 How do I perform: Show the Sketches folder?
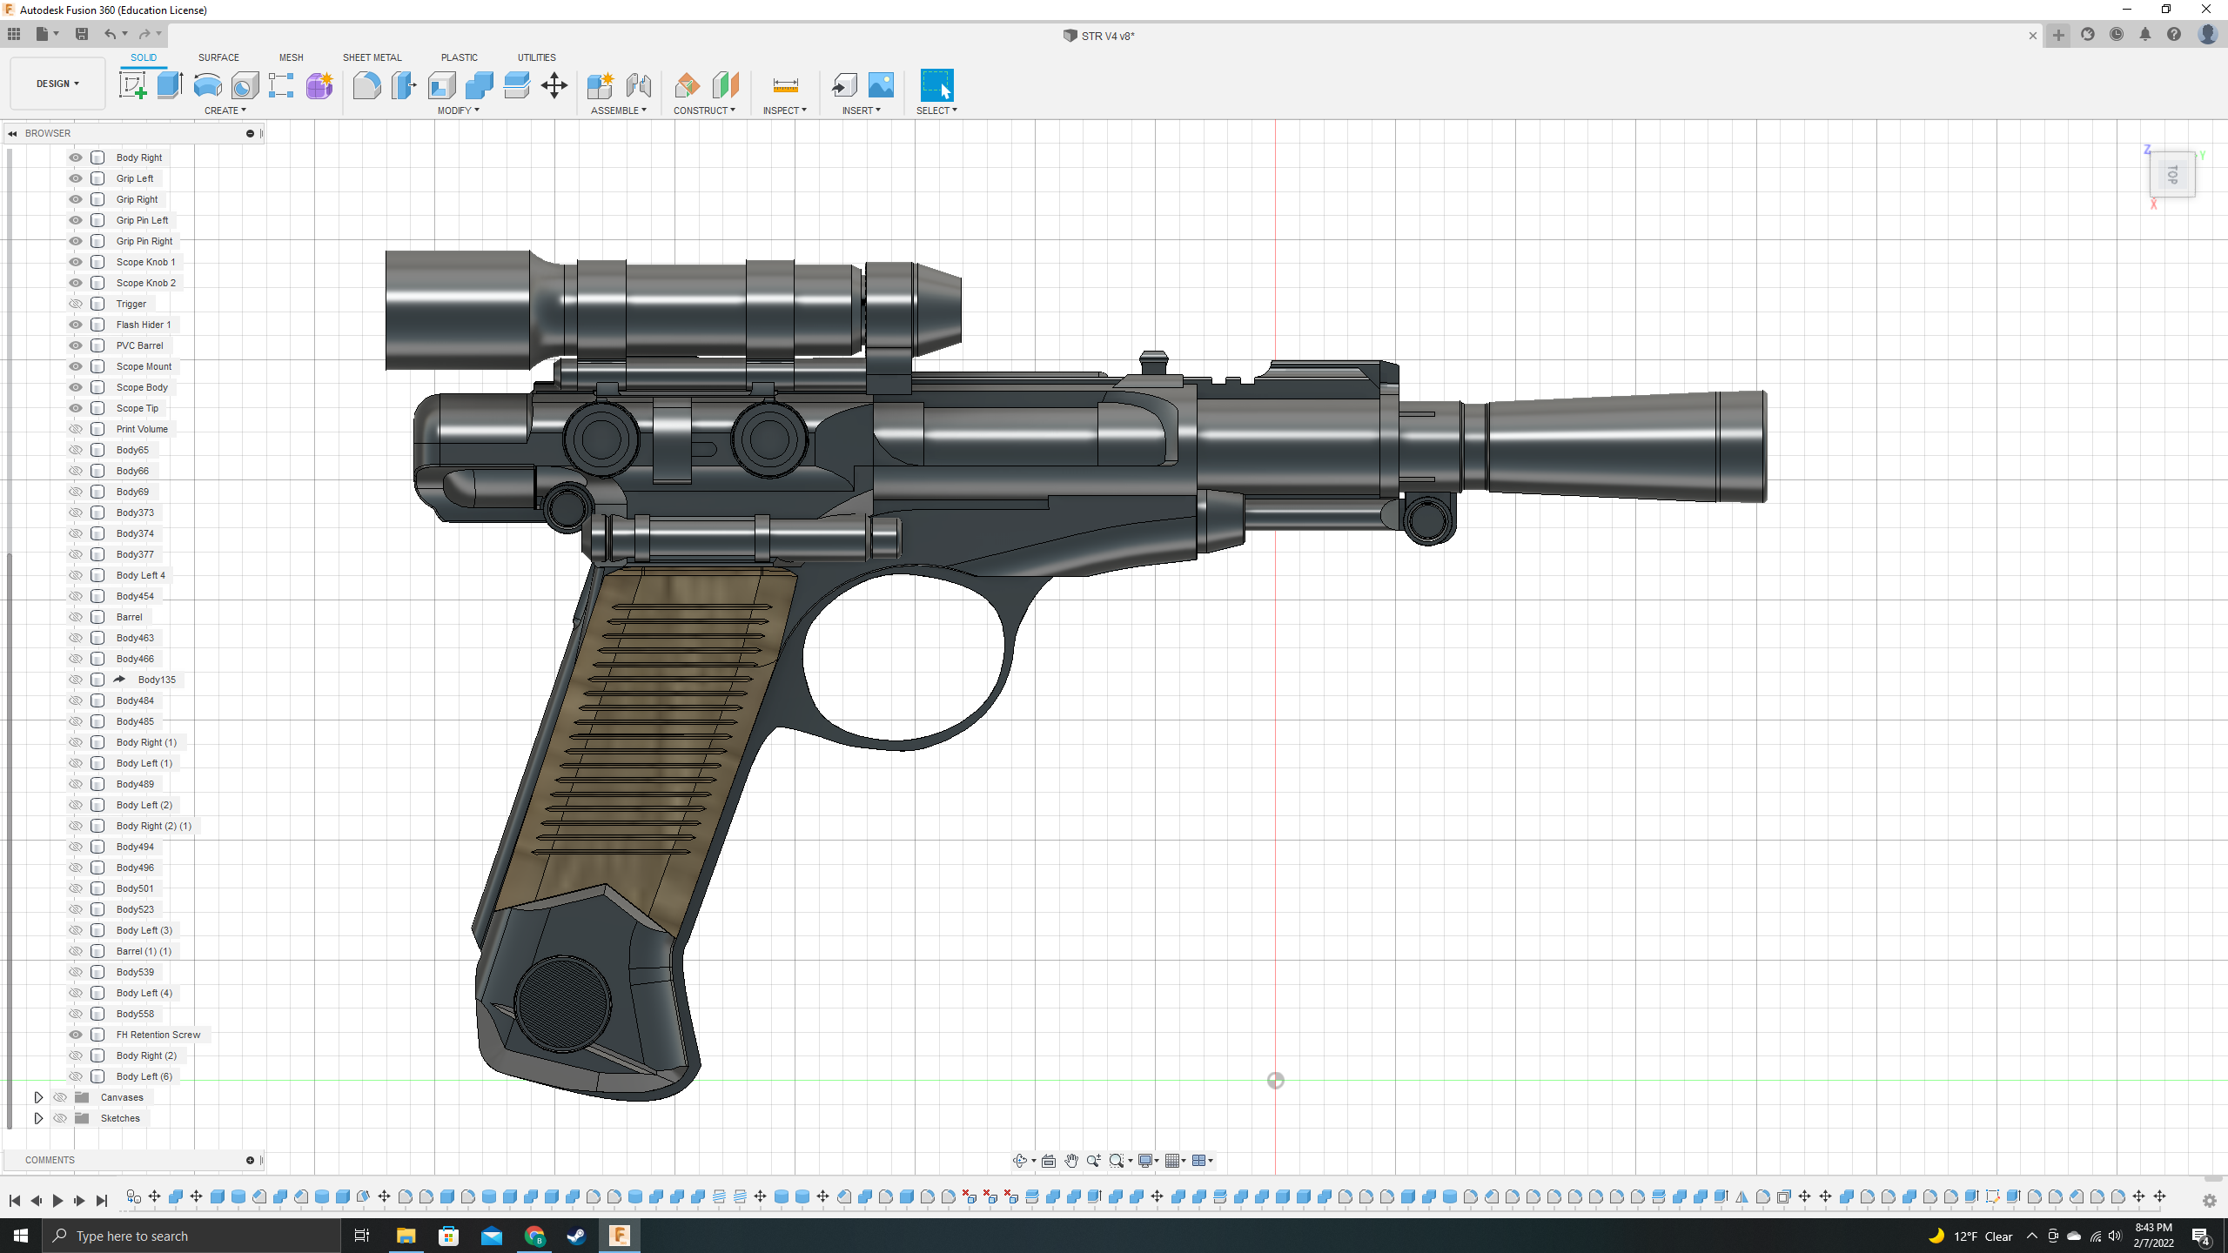point(60,1118)
